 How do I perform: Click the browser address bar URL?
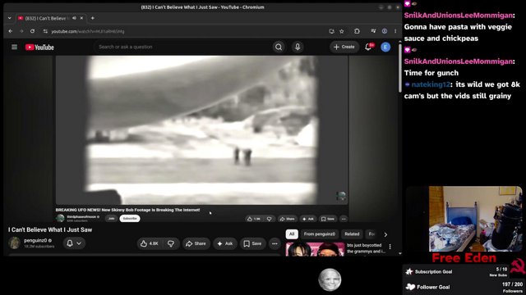[x=88, y=31]
